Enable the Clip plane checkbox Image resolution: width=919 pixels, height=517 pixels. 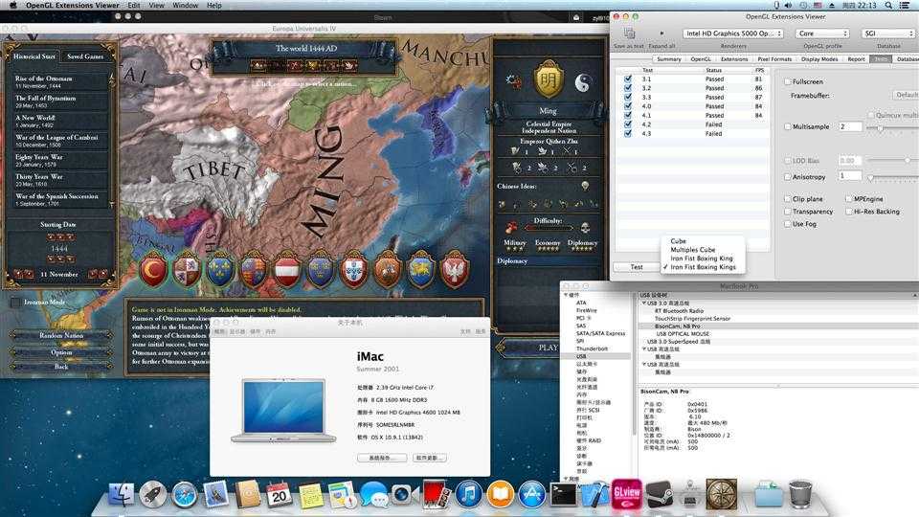pyautogui.click(x=788, y=199)
